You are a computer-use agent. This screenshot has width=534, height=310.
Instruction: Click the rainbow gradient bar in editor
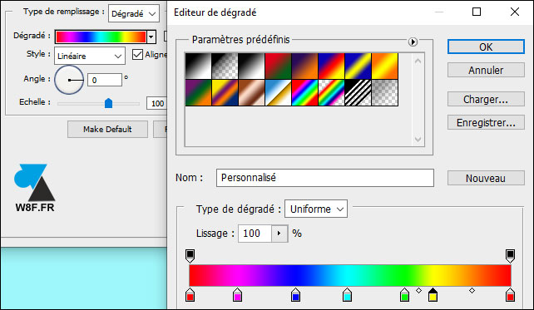pyautogui.click(x=350, y=276)
